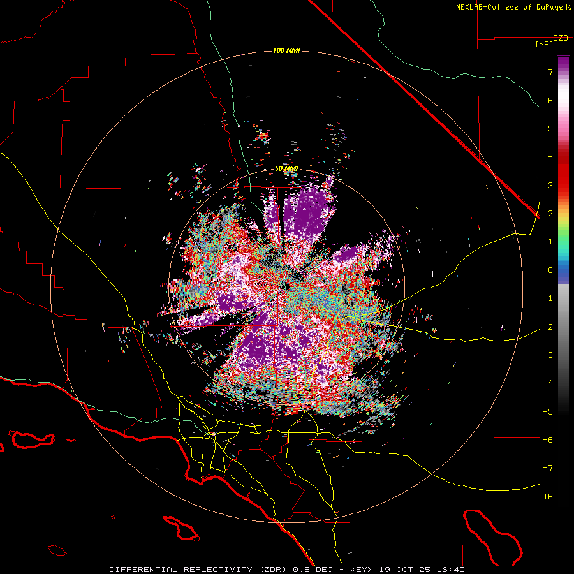Image resolution: width=574 pixels, height=574 pixels.
Task: Click the 1 dB tick on the scale
Action: point(550,242)
